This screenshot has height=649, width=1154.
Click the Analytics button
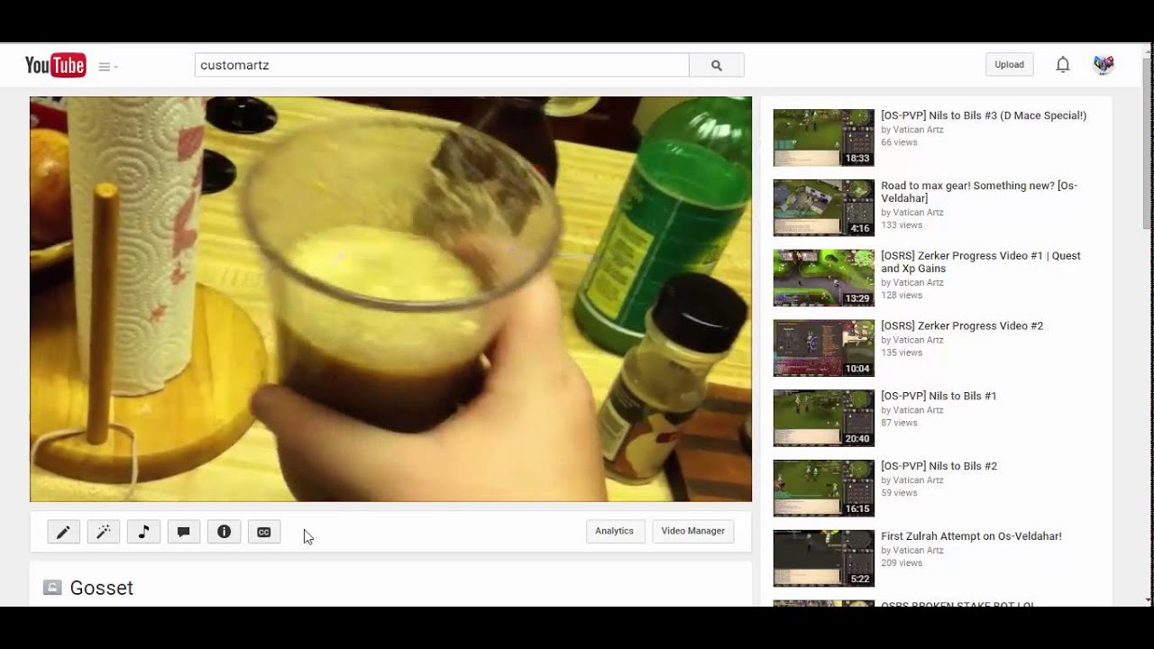pyautogui.click(x=615, y=531)
